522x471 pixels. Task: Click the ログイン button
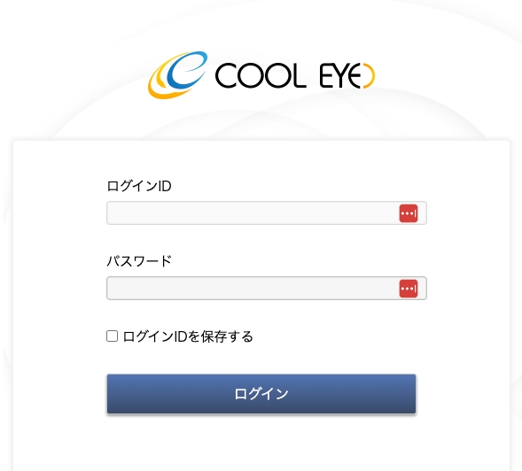click(261, 394)
